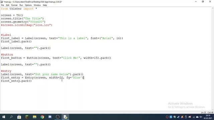Open the Options menu
Viewport: 214px width, 120px height.
(28, 5)
